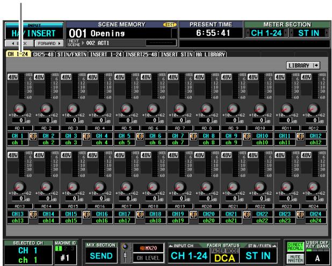
Task: Click the FADER MODE DCA display
Action: pyautogui.click(x=225, y=256)
